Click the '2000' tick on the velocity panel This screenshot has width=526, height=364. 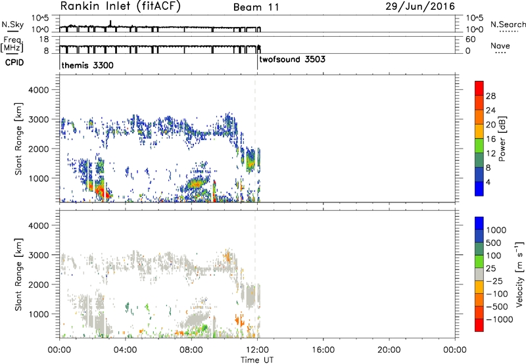coord(39,284)
